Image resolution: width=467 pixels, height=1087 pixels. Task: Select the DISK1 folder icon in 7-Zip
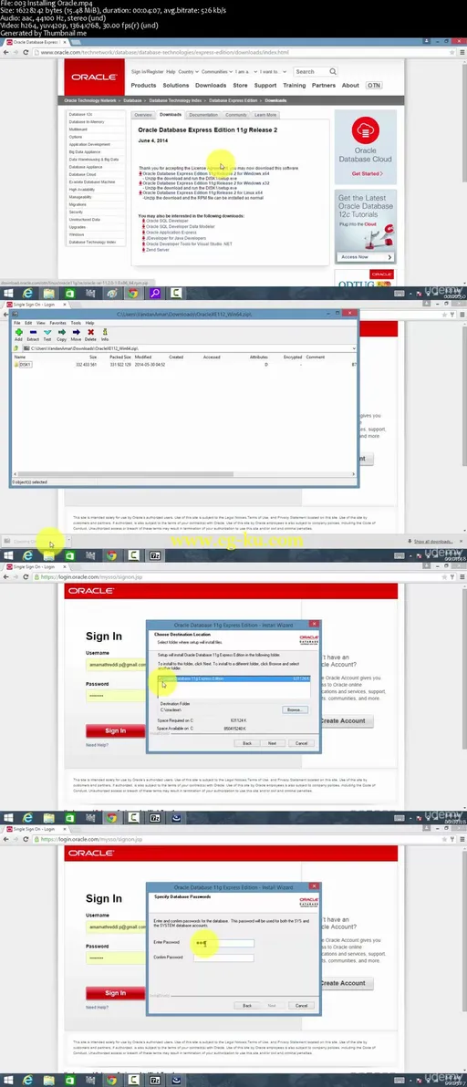click(17, 365)
